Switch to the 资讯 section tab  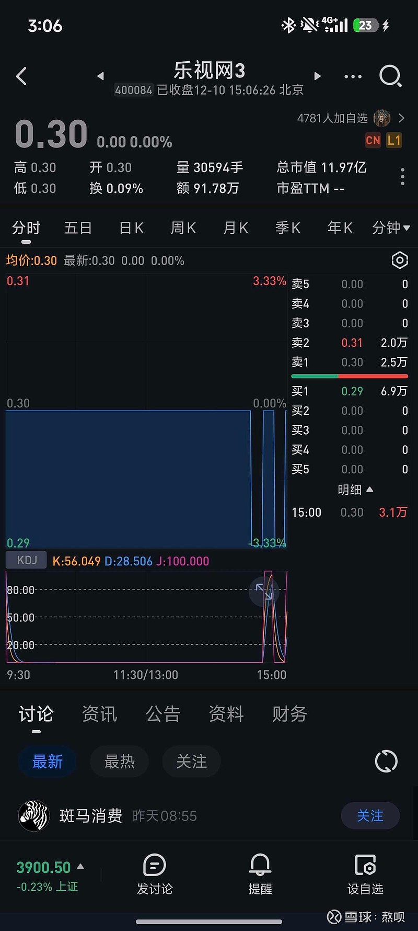click(x=99, y=714)
